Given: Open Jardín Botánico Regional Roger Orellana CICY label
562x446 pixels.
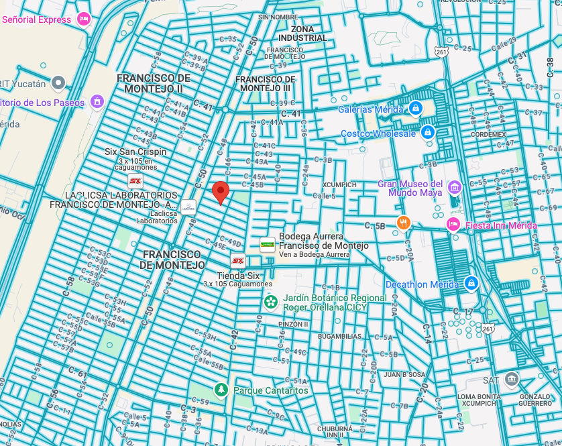Looking at the screenshot, I should tap(335, 302).
